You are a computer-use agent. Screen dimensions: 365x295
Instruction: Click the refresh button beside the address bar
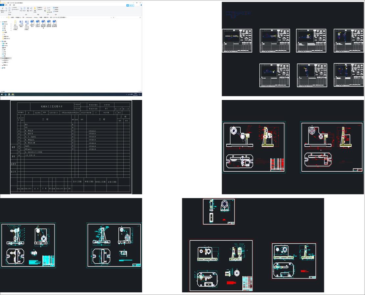[x=113, y=17]
